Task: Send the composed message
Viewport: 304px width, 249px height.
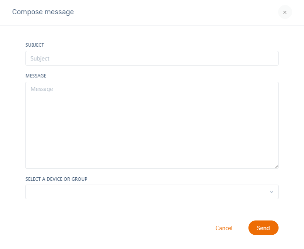Action: tap(263, 228)
